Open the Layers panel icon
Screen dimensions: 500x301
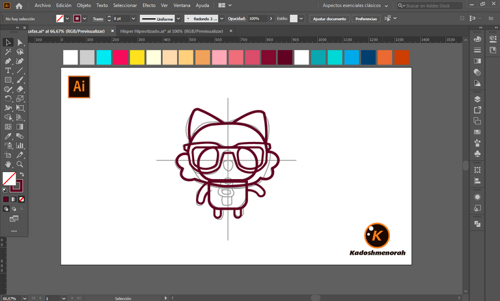(477, 99)
